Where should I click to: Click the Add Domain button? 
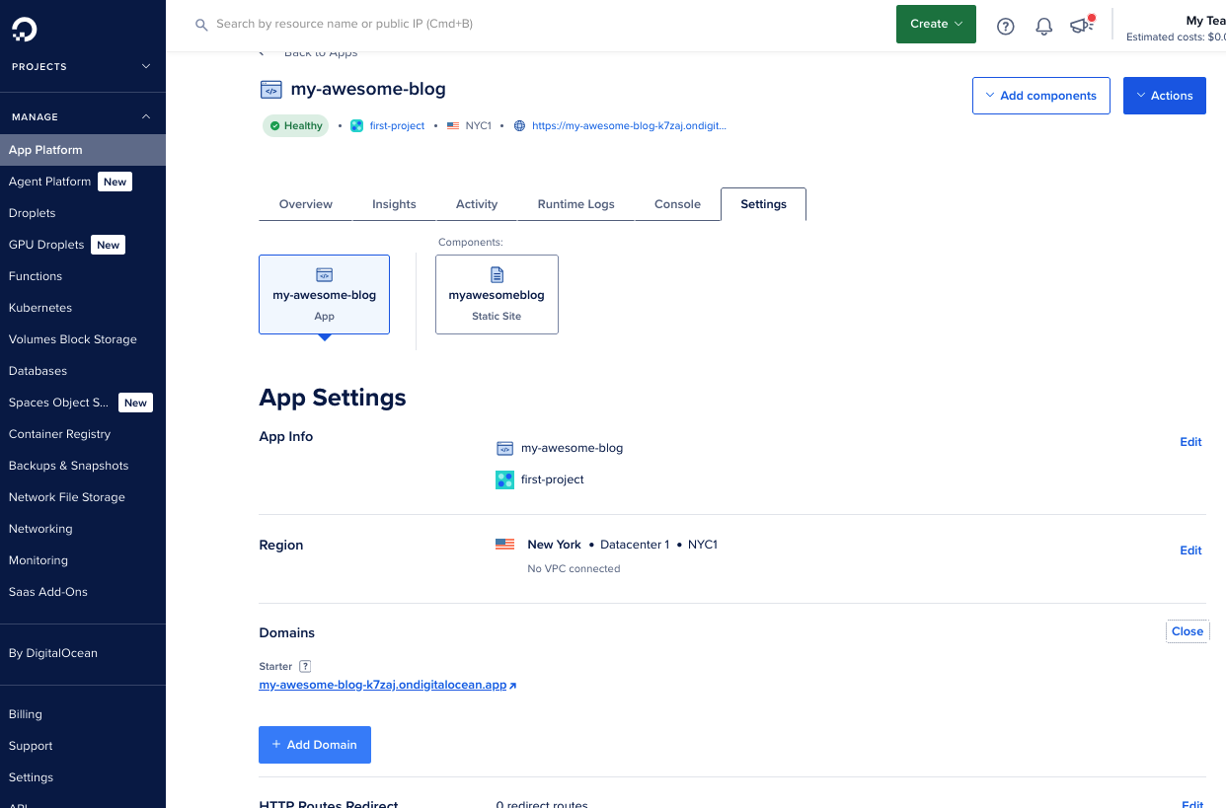(314, 745)
